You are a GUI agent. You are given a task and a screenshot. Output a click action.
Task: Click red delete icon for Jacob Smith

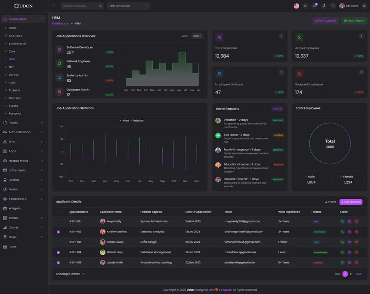(x=356, y=263)
